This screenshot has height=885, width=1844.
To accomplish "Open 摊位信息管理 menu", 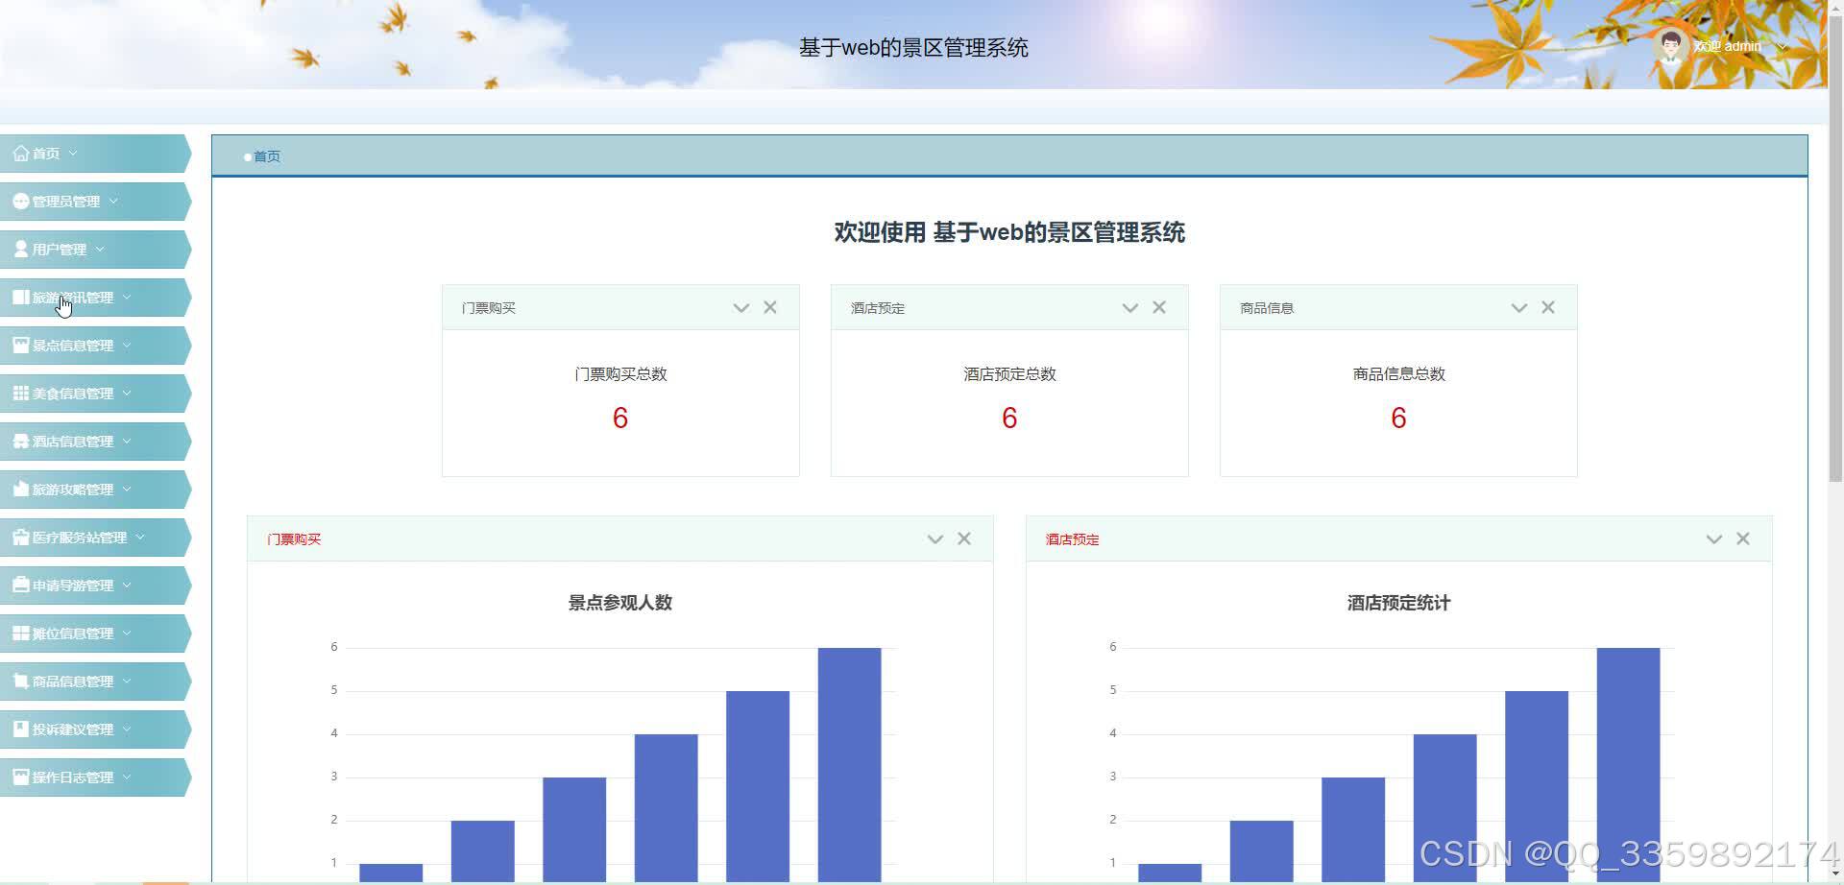I will pyautogui.click(x=95, y=634).
